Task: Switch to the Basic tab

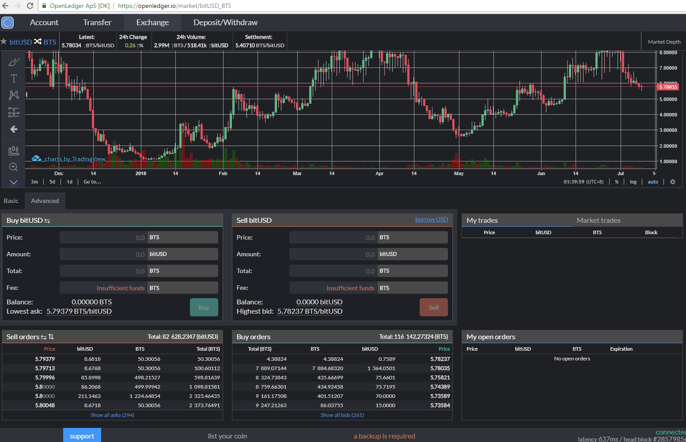Action: point(11,201)
